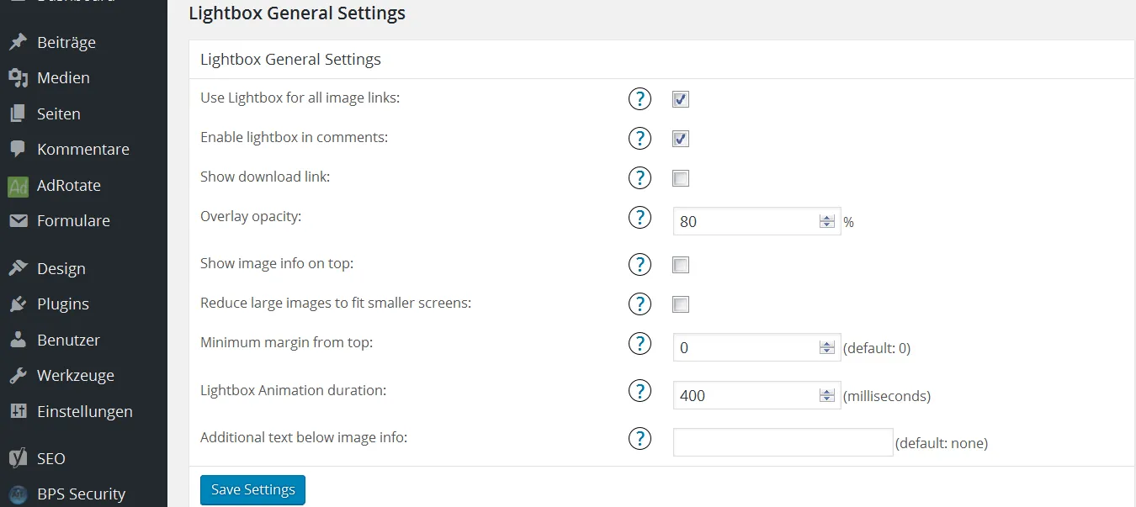Image resolution: width=1136 pixels, height=507 pixels.
Task: Enable the Show download link checkbox
Action: click(x=681, y=178)
